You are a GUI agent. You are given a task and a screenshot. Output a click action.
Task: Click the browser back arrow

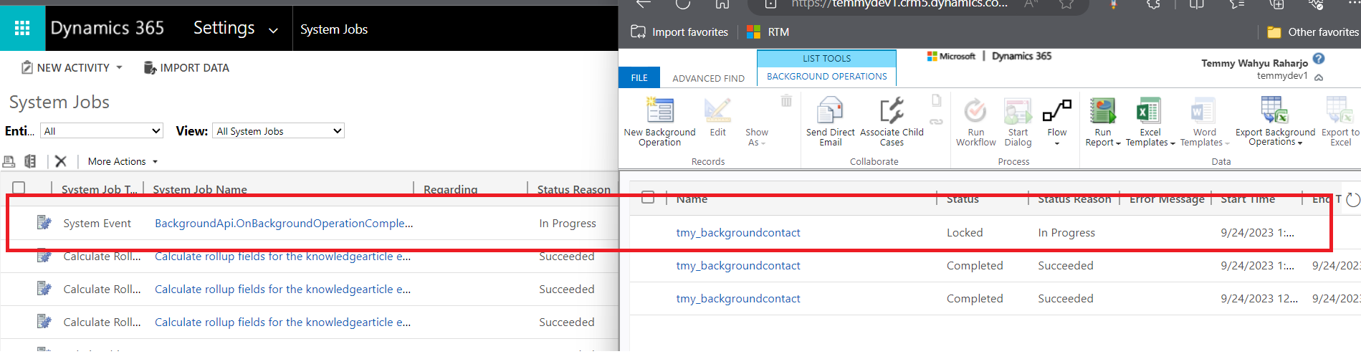point(643,4)
